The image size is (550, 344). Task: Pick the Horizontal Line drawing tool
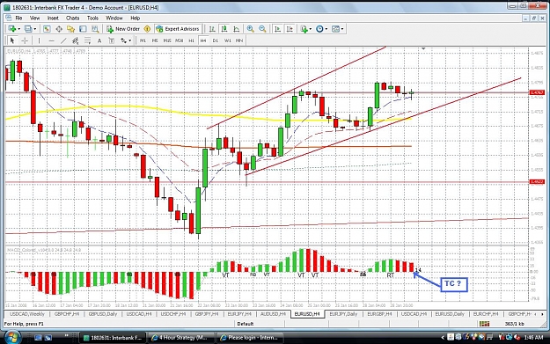(51, 40)
